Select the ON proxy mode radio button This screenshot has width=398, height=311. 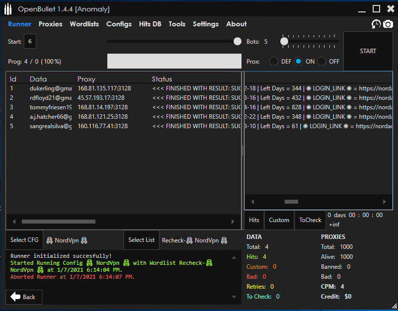[x=298, y=61]
